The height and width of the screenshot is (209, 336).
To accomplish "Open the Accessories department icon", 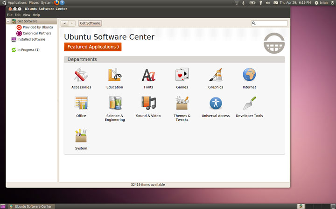I will [x=81, y=75].
